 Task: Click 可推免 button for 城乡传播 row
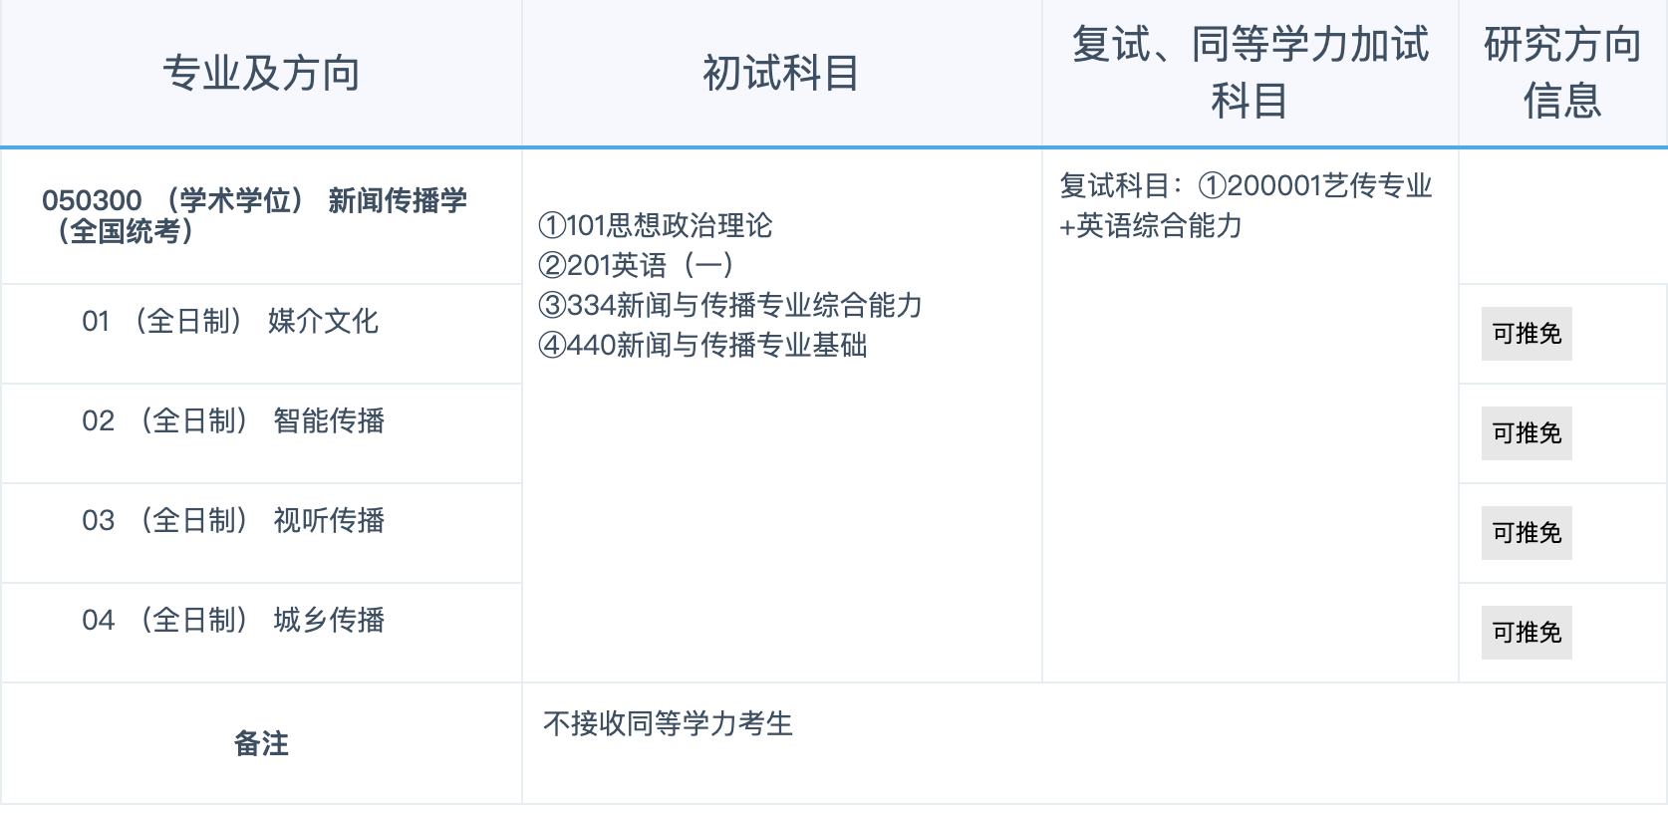coord(1526,633)
